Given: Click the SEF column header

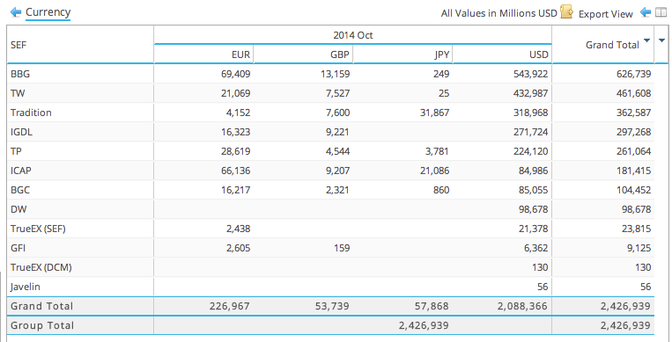Looking at the screenshot, I should [18, 45].
